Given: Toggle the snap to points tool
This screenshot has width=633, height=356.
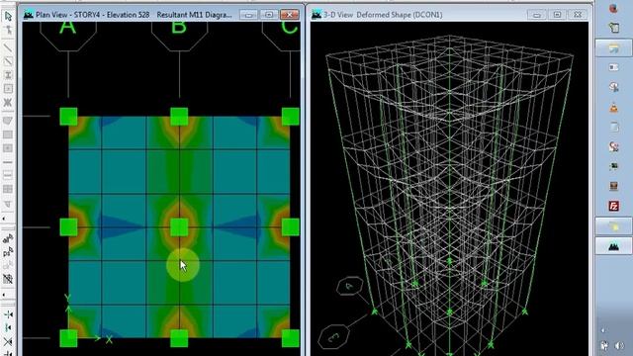Looking at the screenshot, I should pyautogui.click(x=8, y=314).
